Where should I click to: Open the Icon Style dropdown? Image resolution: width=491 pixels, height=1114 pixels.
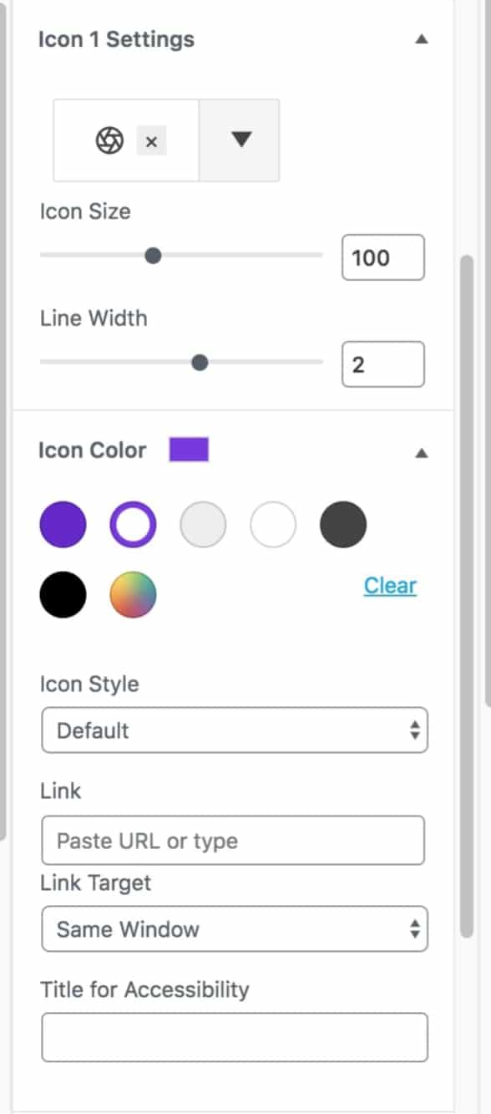pyautogui.click(x=235, y=730)
